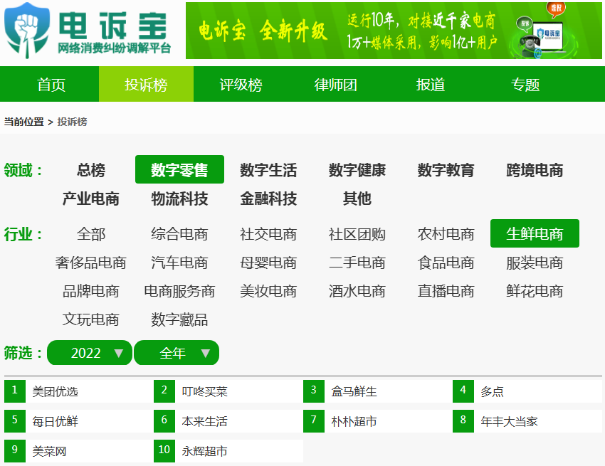Viewport: 605px width, 466px height.
Task: Open the 2022 year dropdown
Action: (x=90, y=353)
